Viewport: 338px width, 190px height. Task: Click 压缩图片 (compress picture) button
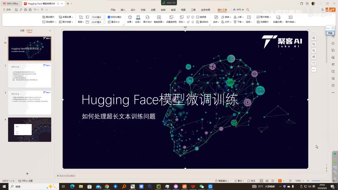[x=263, y=22]
